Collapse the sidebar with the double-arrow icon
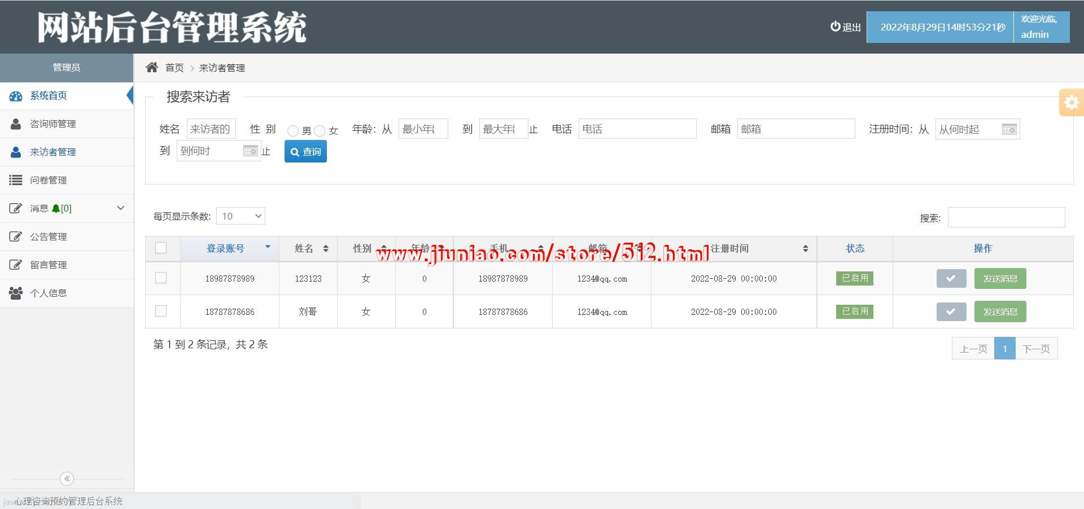The width and height of the screenshot is (1084, 509). click(67, 479)
